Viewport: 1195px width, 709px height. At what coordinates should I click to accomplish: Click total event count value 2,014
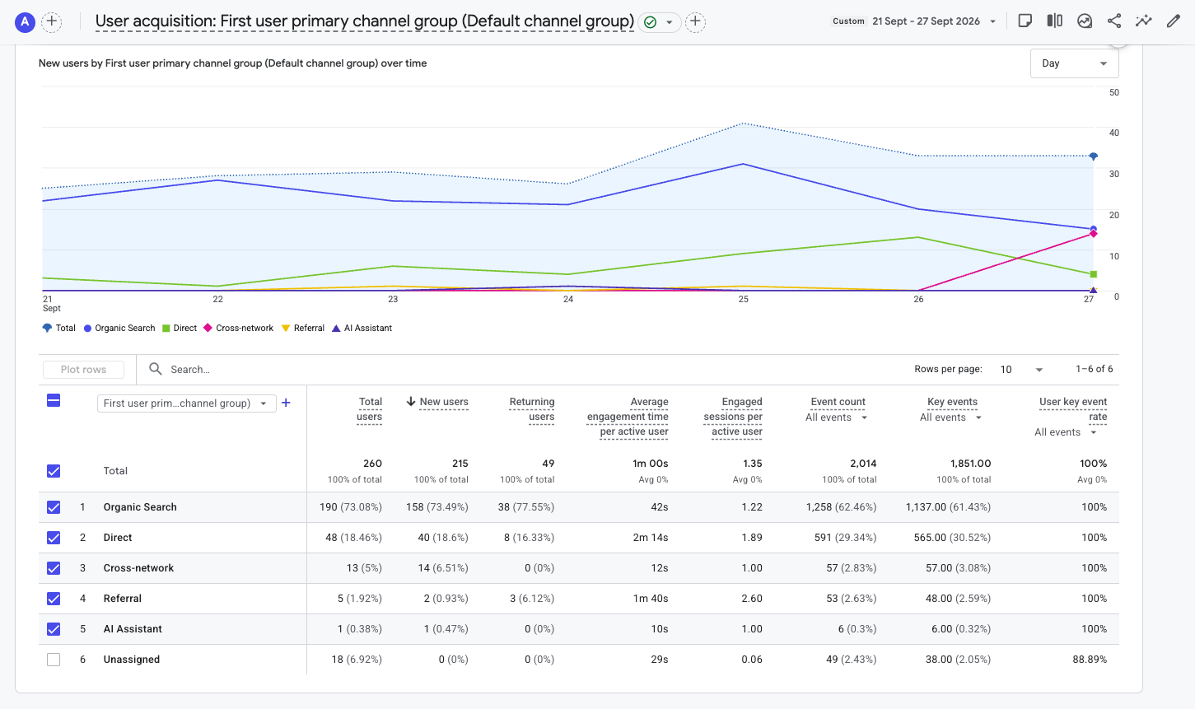pos(863,464)
